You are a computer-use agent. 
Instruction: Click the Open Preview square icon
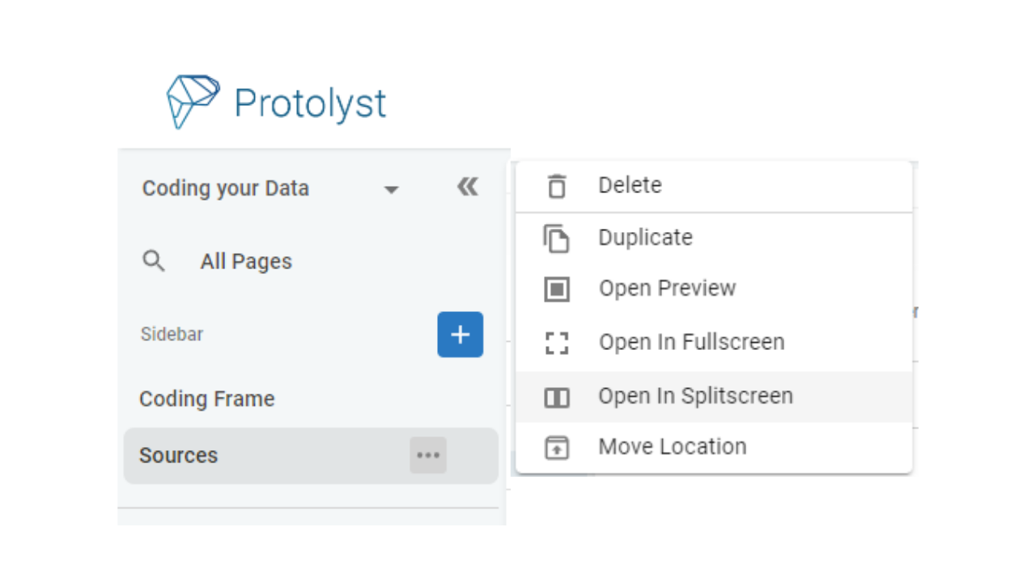click(555, 288)
